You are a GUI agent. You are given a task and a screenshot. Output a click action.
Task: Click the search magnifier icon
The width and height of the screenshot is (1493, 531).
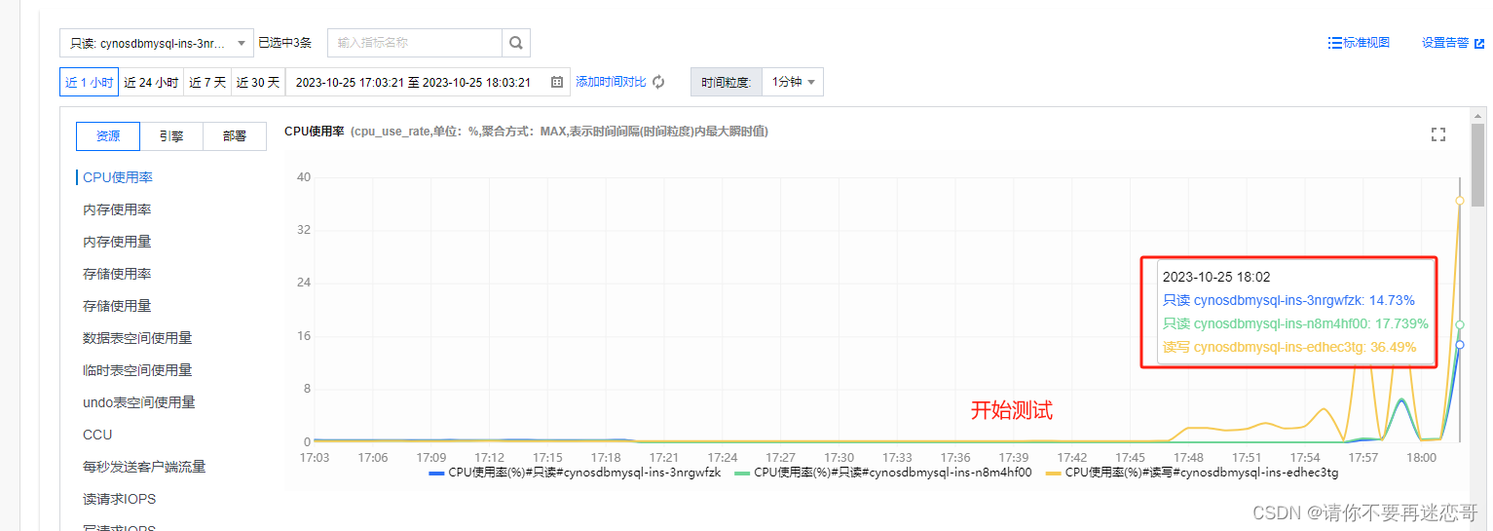[516, 43]
